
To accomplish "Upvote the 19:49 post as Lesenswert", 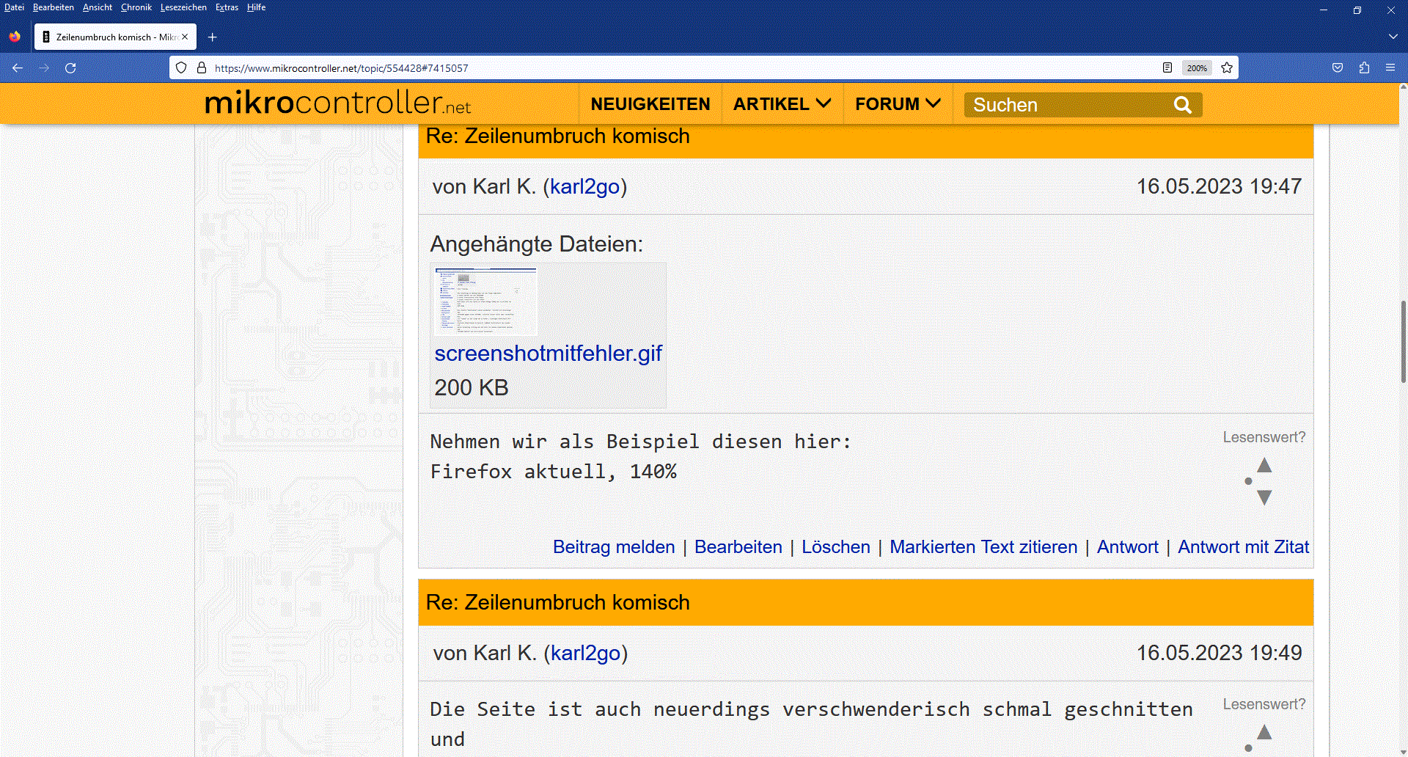I will pyautogui.click(x=1264, y=732).
